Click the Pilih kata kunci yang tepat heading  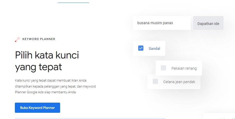[x=47, y=61]
